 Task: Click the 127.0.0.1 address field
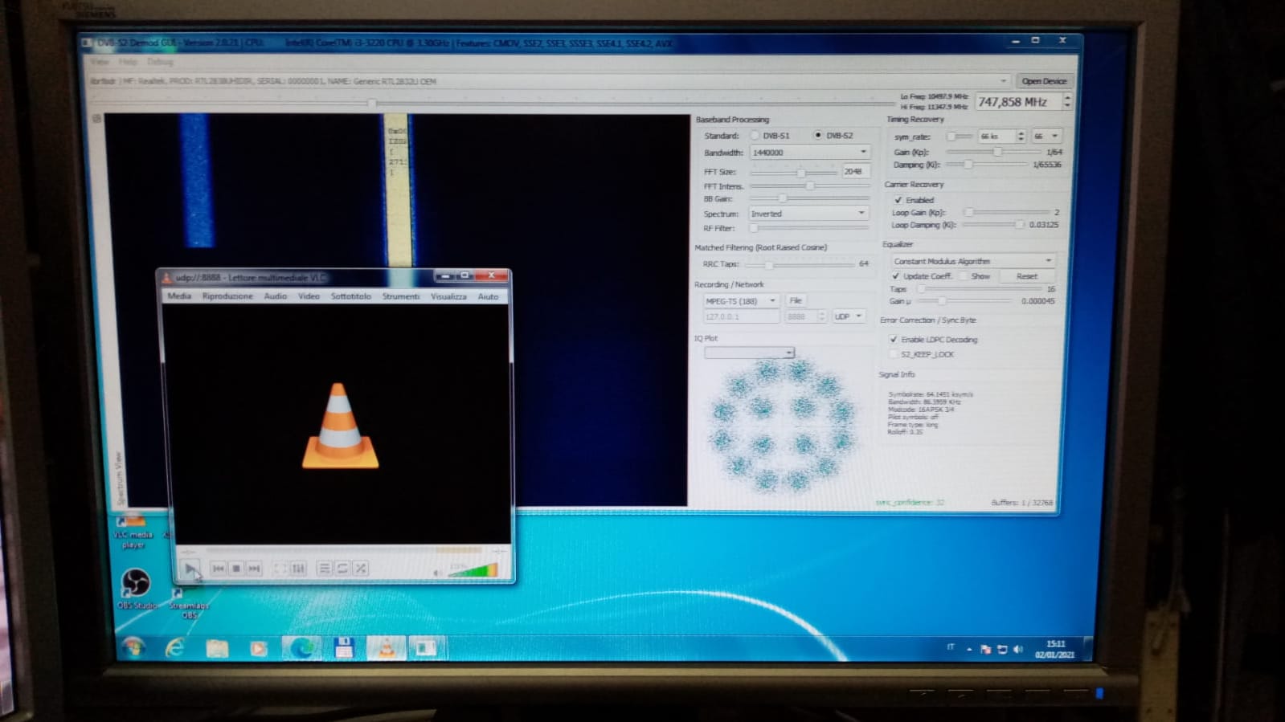click(x=741, y=316)
